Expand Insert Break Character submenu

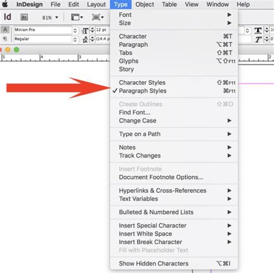click(174, 242)
